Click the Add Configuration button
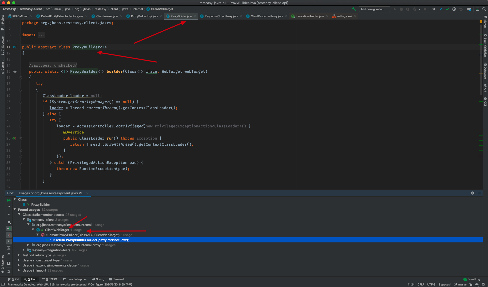The image size is (488, 287). click(374, 9)
